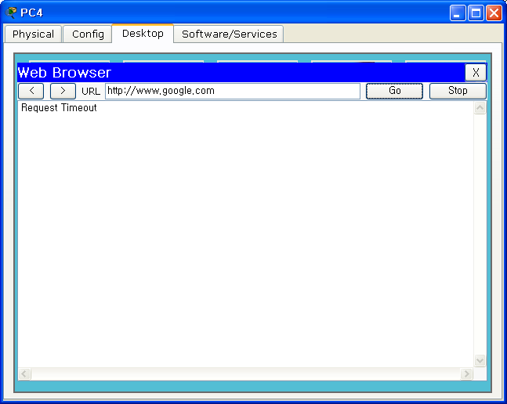Click the URL address field
Image resolution: width=507 pixels, height=404 pixels.
233,91
